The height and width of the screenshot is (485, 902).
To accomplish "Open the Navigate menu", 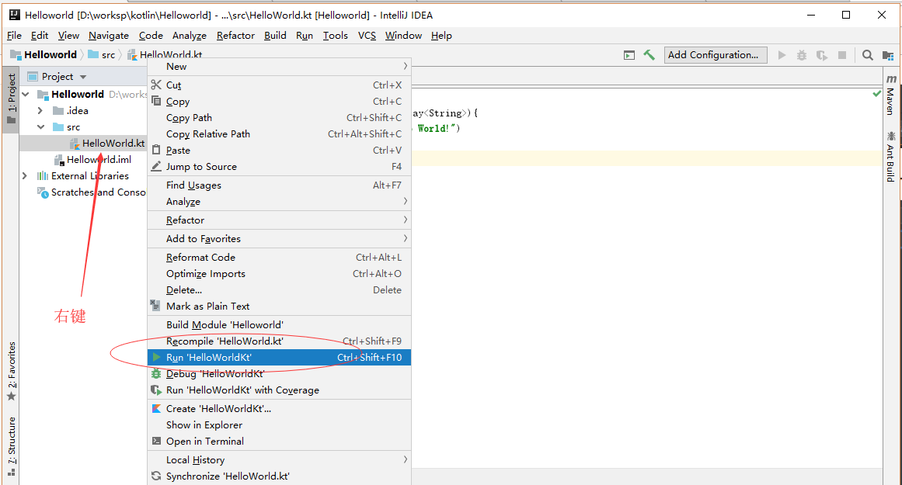I will click(109, 36).
